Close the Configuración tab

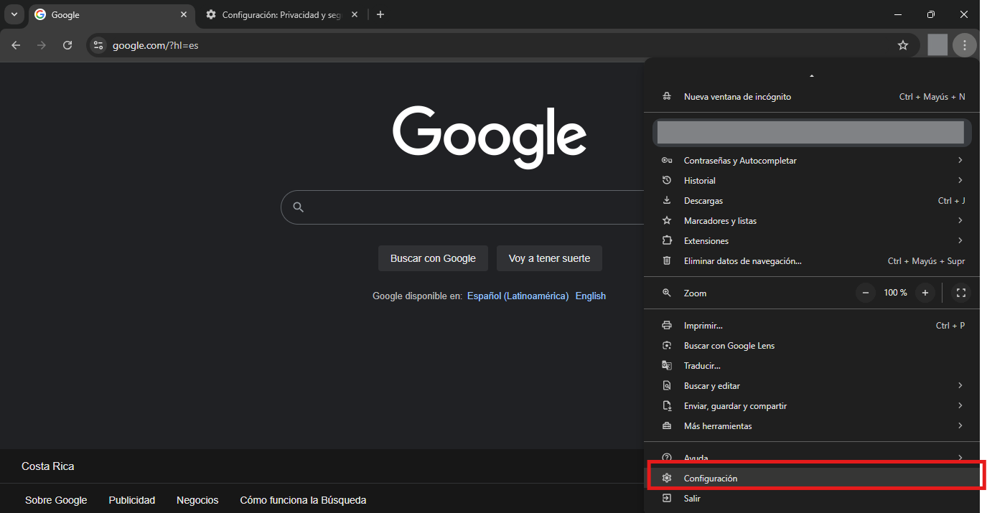click(x=354, y=14)
